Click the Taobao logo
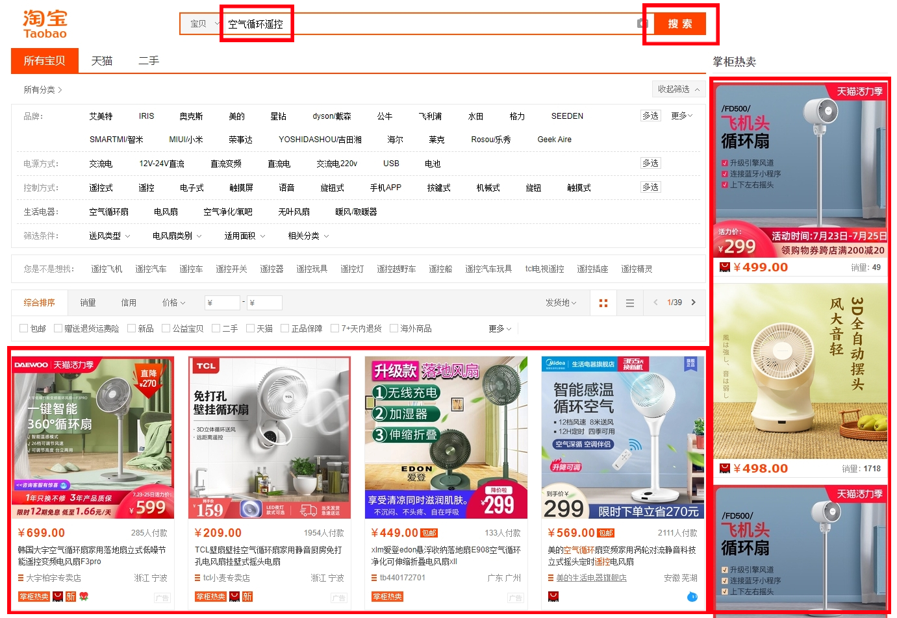This screenshot has height=618, width=897. pyautogui.click(x=45, y=24)
